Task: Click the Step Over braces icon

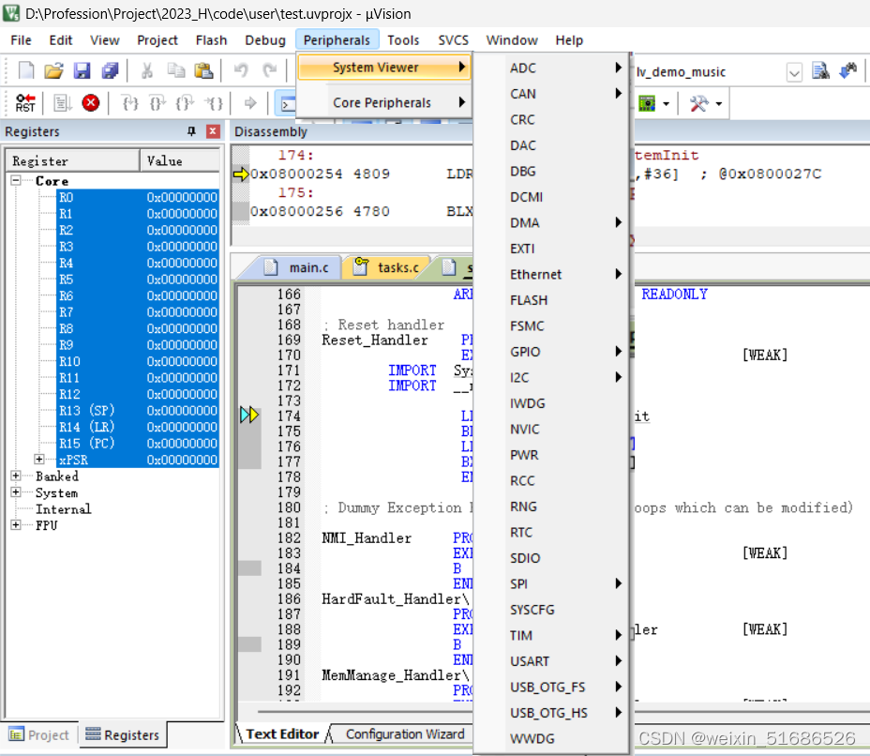Action: (158, 102)
